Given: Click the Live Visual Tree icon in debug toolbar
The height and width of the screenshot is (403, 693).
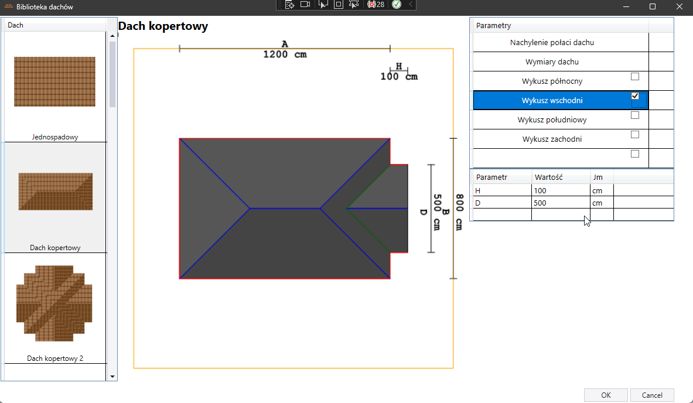Looking at the screenshot, I should pos(289,5).
